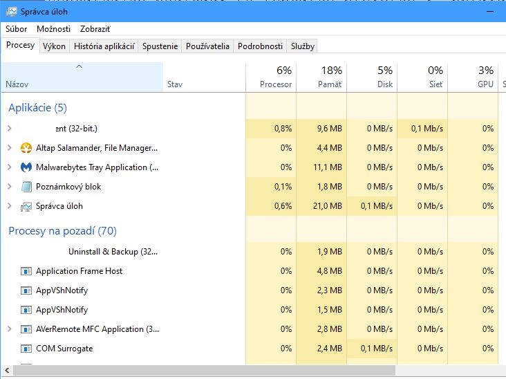Click the COM Surrogate process icon
Image resolution: width=506 pixels, height=379 pixels.
pyautogui.click(x=26, y=349)
